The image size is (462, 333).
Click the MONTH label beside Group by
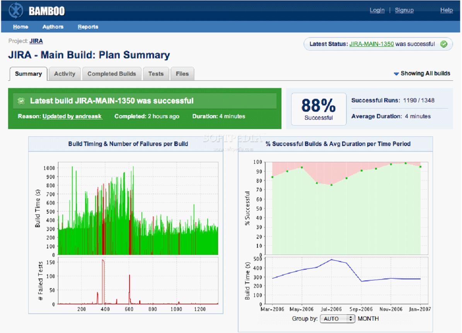[368, 319]
